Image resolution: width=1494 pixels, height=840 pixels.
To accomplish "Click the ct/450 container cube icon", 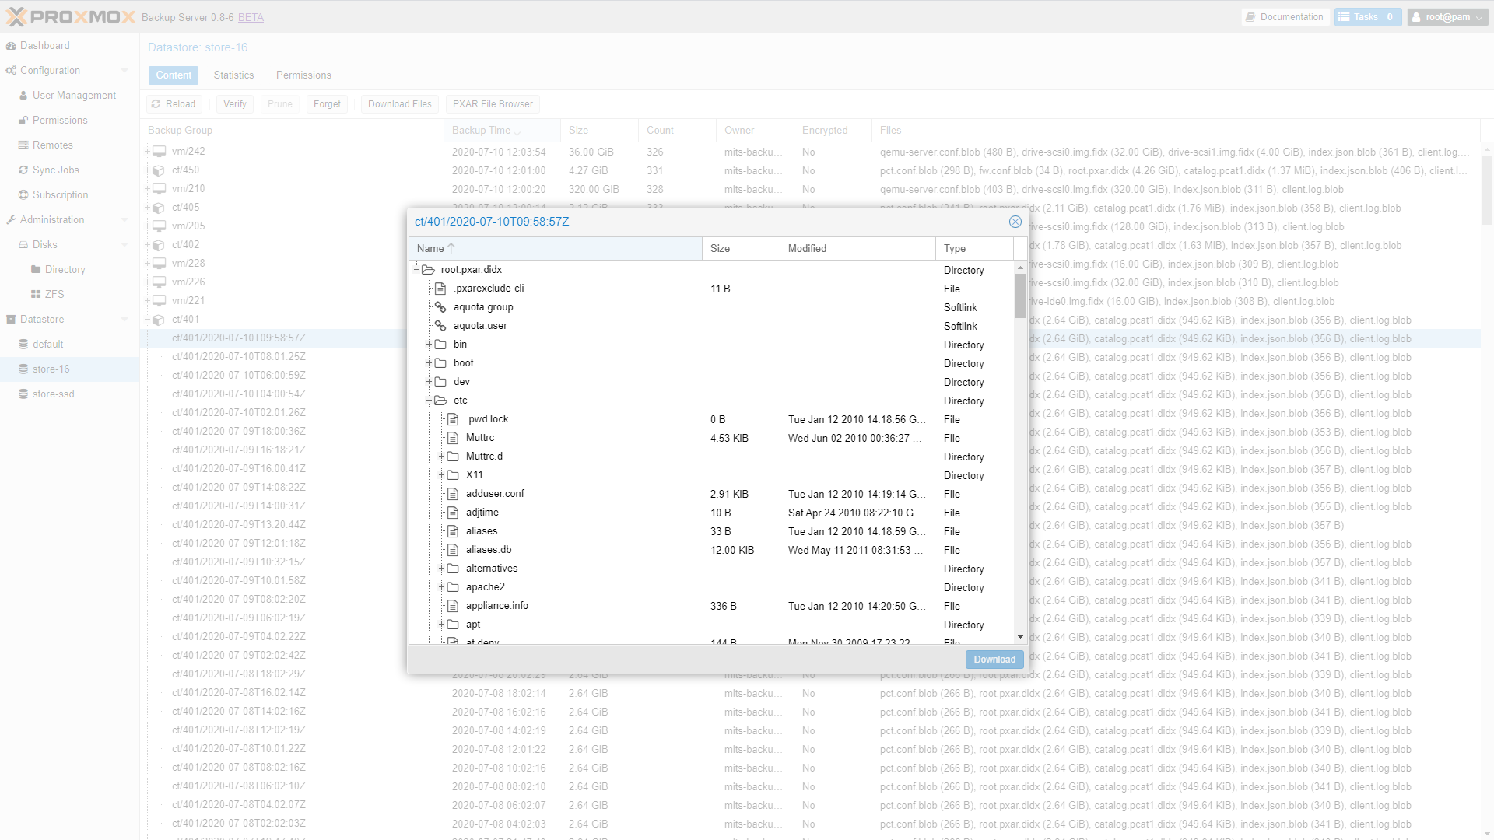I will tap(159, 170).
